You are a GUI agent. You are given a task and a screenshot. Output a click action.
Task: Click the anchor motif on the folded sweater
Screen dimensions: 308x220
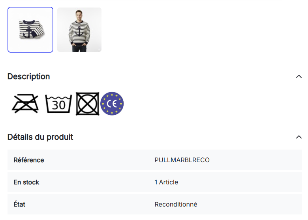click(x=29, y=31)
